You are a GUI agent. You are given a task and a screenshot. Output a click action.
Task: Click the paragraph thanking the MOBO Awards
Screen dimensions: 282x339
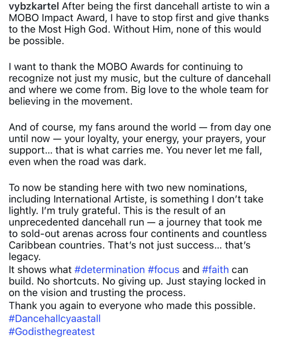(x=139, y=84)
